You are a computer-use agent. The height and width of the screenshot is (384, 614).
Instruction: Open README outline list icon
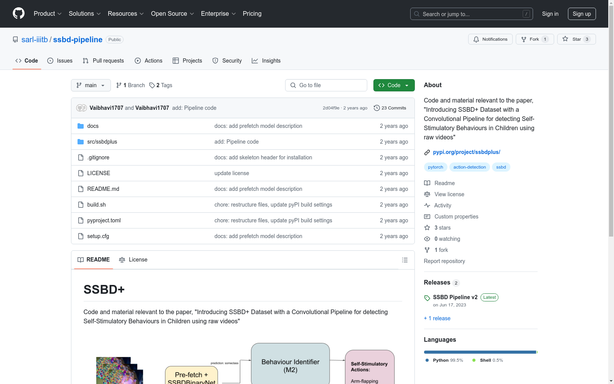pos(405,260)
